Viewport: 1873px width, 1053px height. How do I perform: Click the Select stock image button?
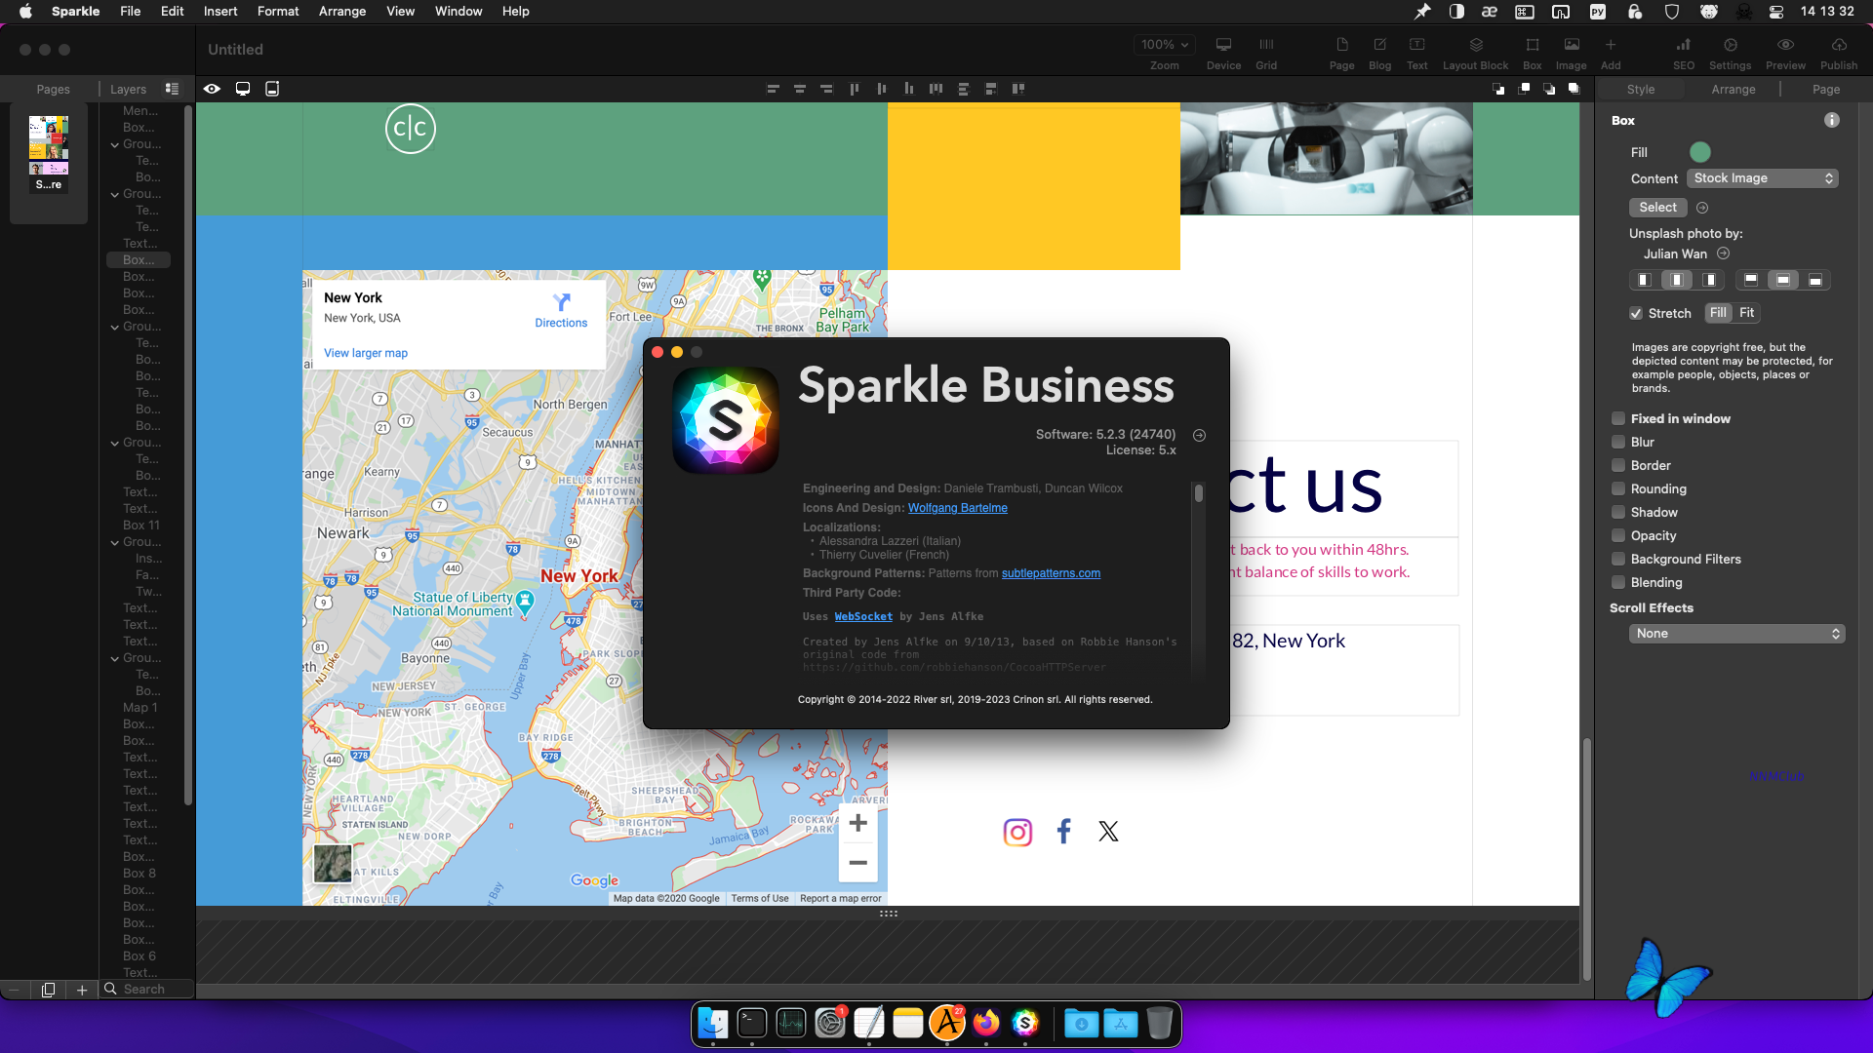click(1657, 208)
